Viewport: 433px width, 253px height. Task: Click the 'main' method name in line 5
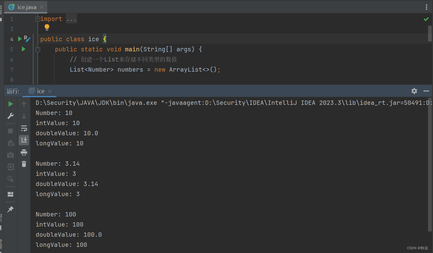132,49
